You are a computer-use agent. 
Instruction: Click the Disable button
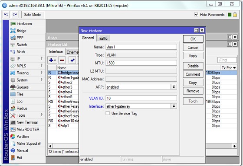pyautogui.click(x=193, y=66)
